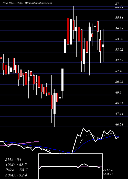Click the 51.16 price axis label
128x179 pixels.
119,71
